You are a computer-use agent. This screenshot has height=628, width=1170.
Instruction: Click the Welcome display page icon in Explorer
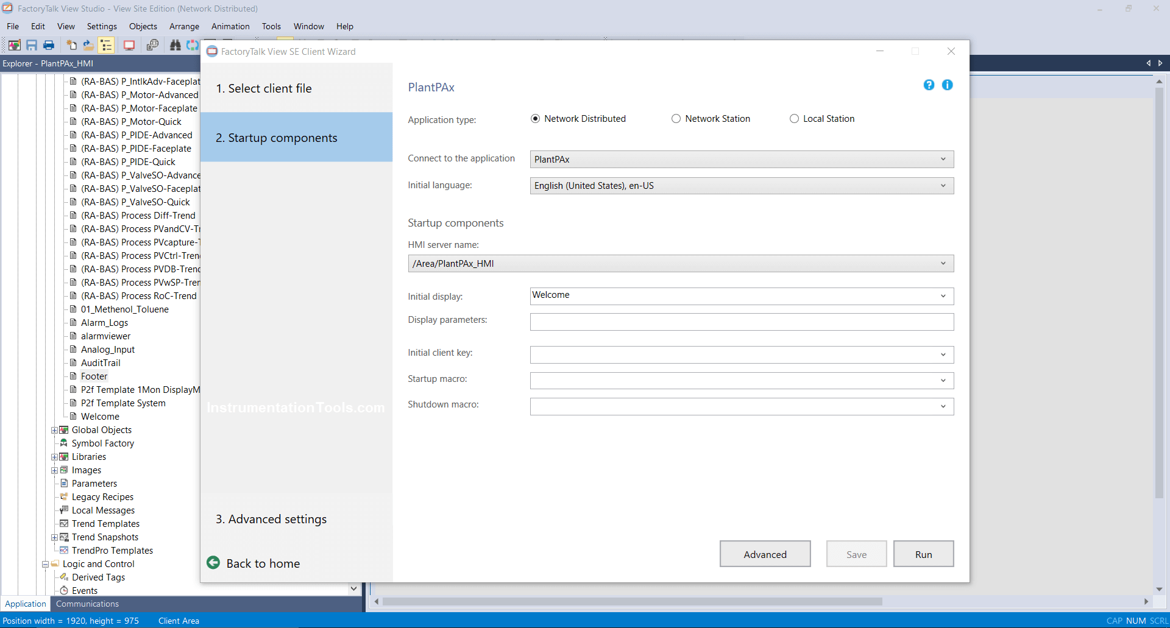73,417
